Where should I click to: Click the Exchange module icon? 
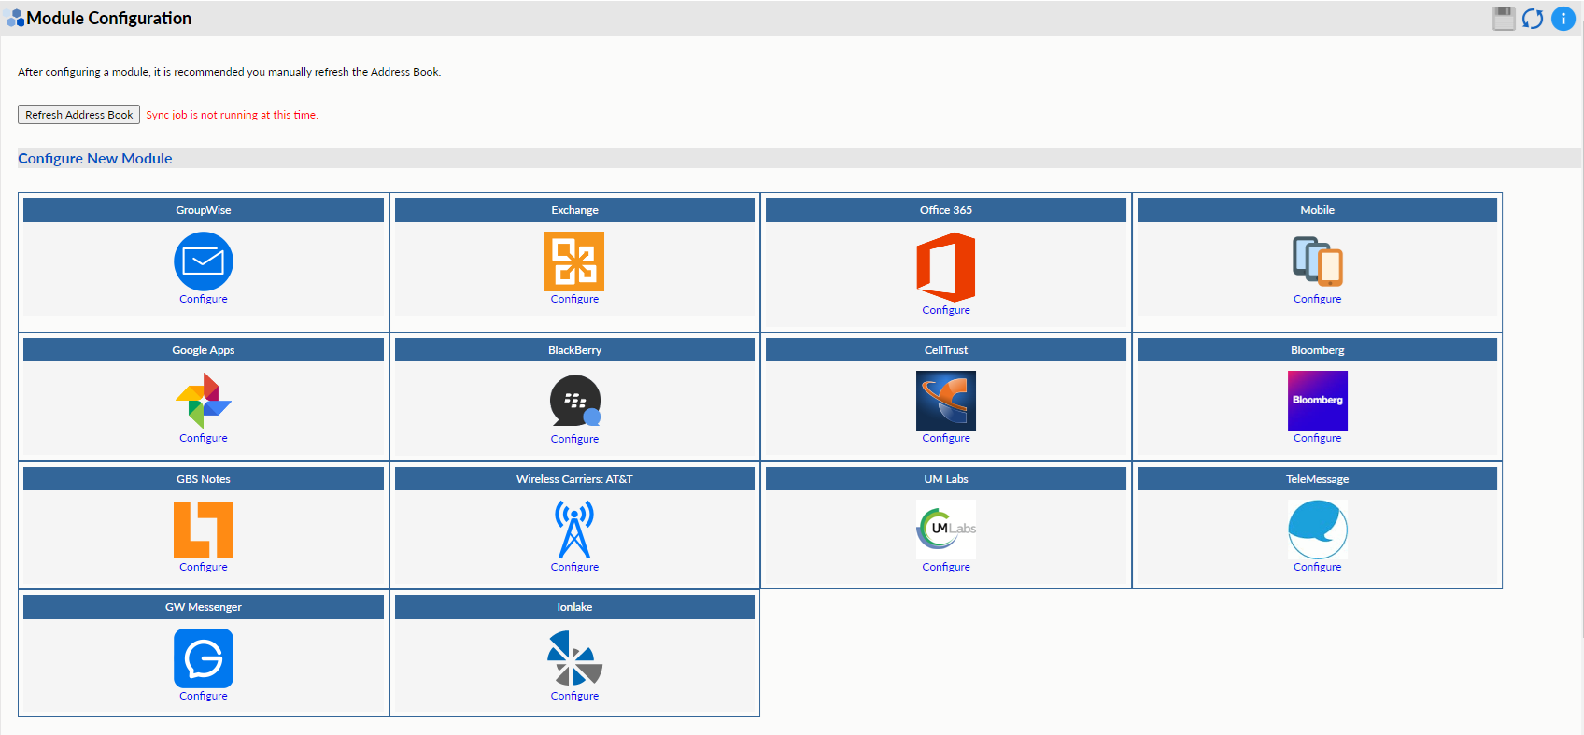pos(574,261)
